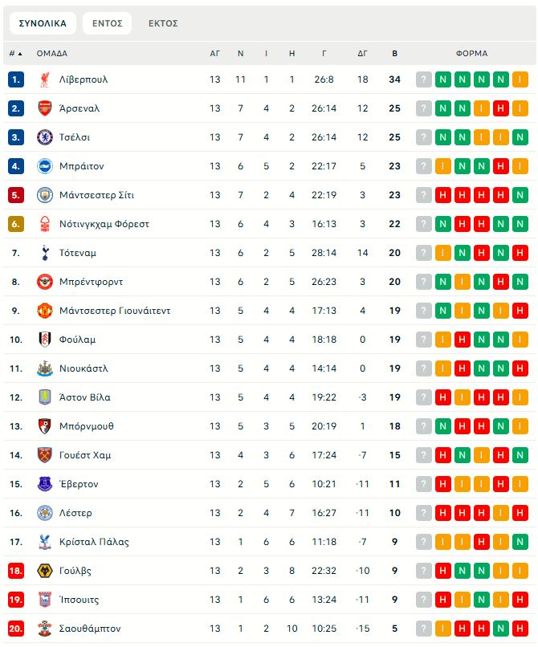This screenshot has height=647, width=538.
Task: Click the Brighton club crest icon
Action: [45, 166]
